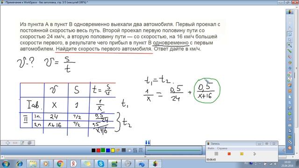Image resolution: width=299 pixels, height=168 pixels.
Task: Open File Explorer from the taskbar
Action: (33, 164)
